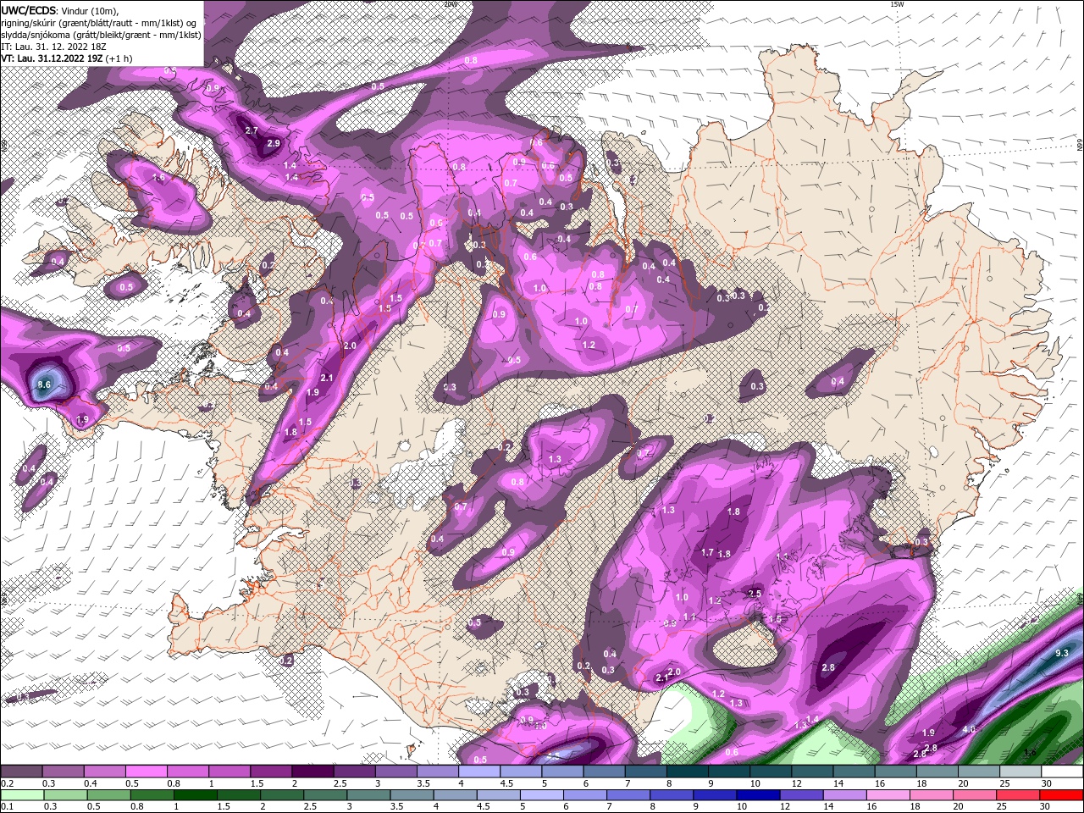Screen dimensions: 1084x813
Task: Select the dark teal 8–9 snow legend swatch
Action: coord(688,772)
